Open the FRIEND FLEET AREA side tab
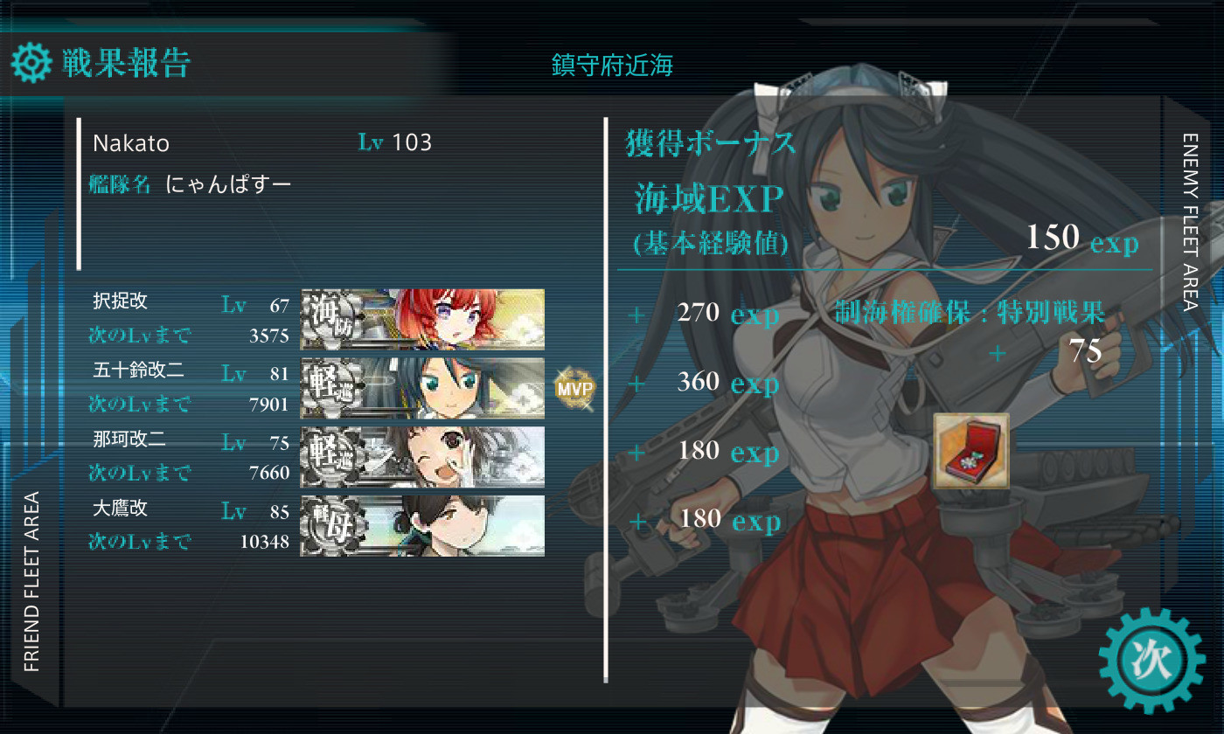The image size is (1224, 734). [x=31, y=581]
